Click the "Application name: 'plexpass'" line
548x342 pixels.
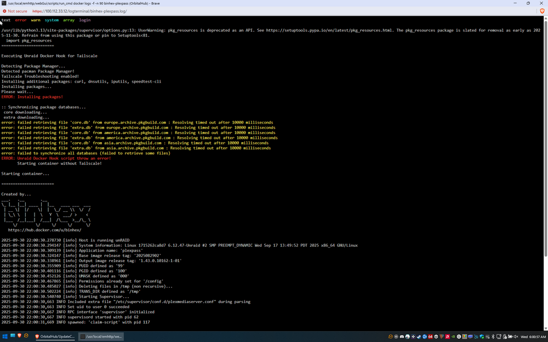point(72,251)
